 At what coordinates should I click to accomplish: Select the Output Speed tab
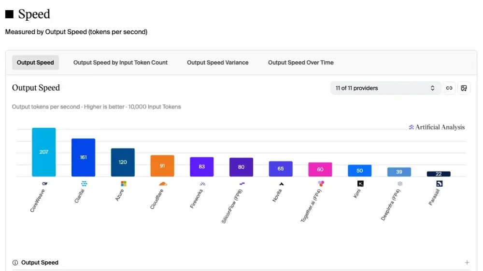pos(35,62)
